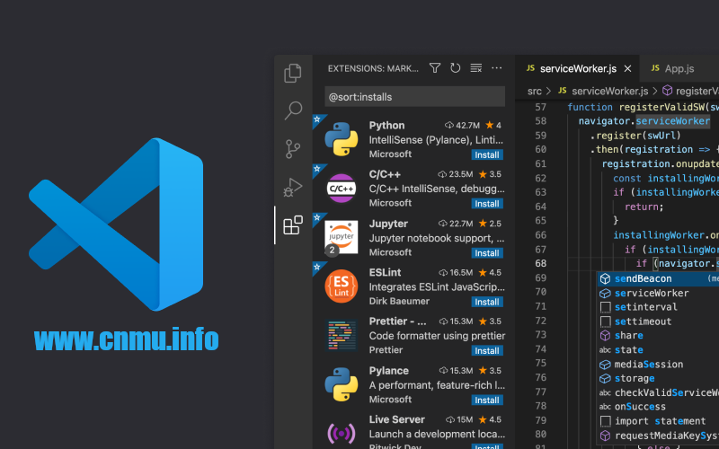Image resolution: width=719 pixels, height=449 pixels.
Task: Click the Python extension icon
Action: point(342,139)
